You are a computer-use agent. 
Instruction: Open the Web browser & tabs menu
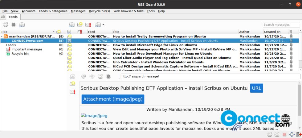point(129,11)
